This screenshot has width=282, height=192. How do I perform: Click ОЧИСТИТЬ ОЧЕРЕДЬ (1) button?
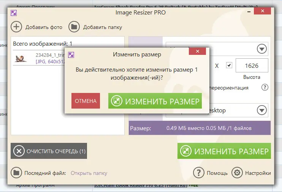49,151
